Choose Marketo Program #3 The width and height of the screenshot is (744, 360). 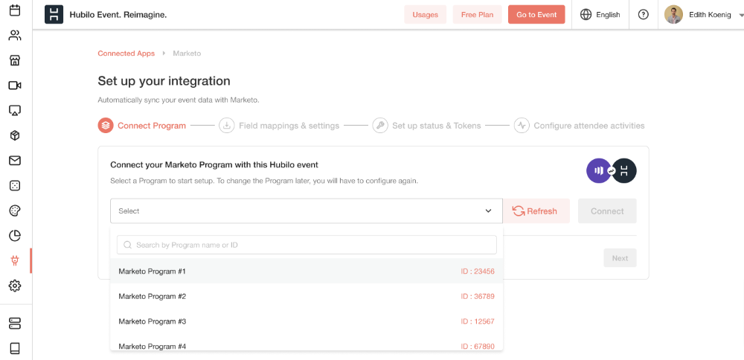pyautogui.click(x=307, y=321)
